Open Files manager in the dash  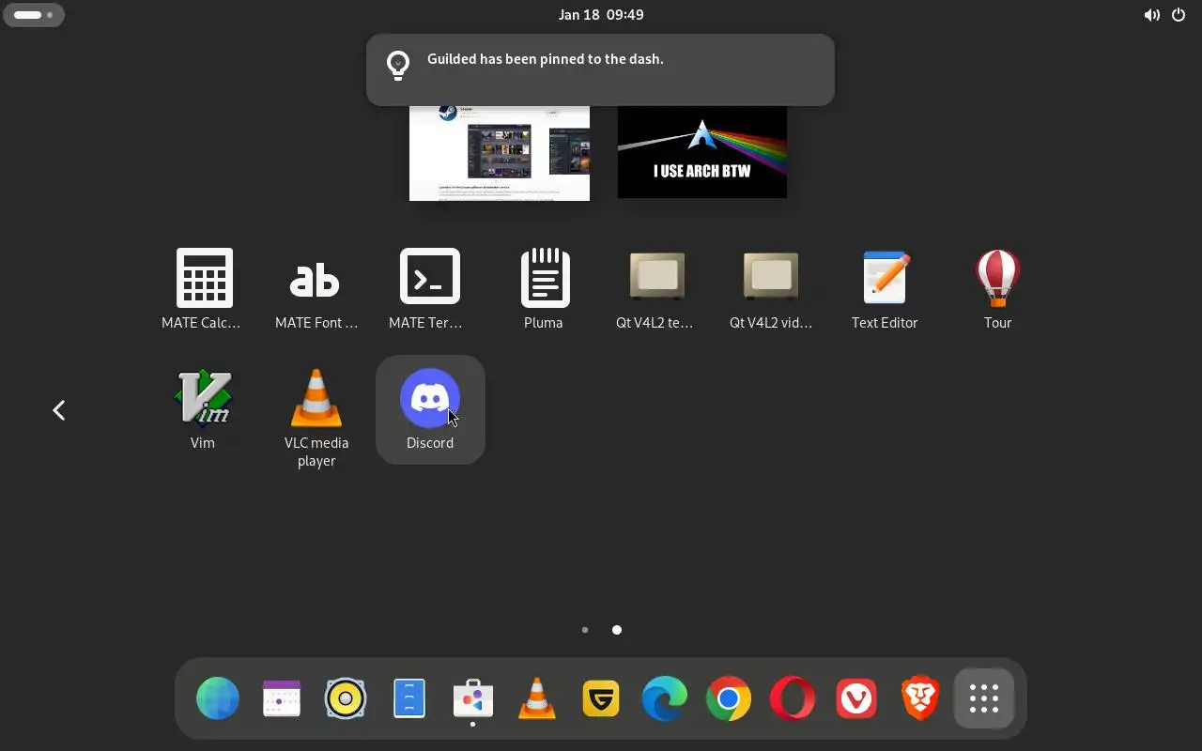(x=409, y=698)
